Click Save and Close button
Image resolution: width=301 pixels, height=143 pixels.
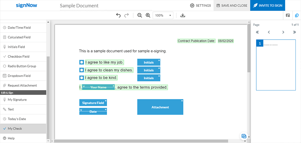tap(232, 5)
